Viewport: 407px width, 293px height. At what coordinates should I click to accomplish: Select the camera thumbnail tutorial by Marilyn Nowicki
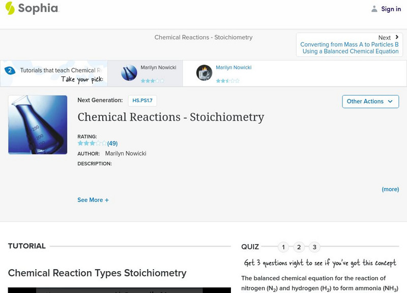203,73
